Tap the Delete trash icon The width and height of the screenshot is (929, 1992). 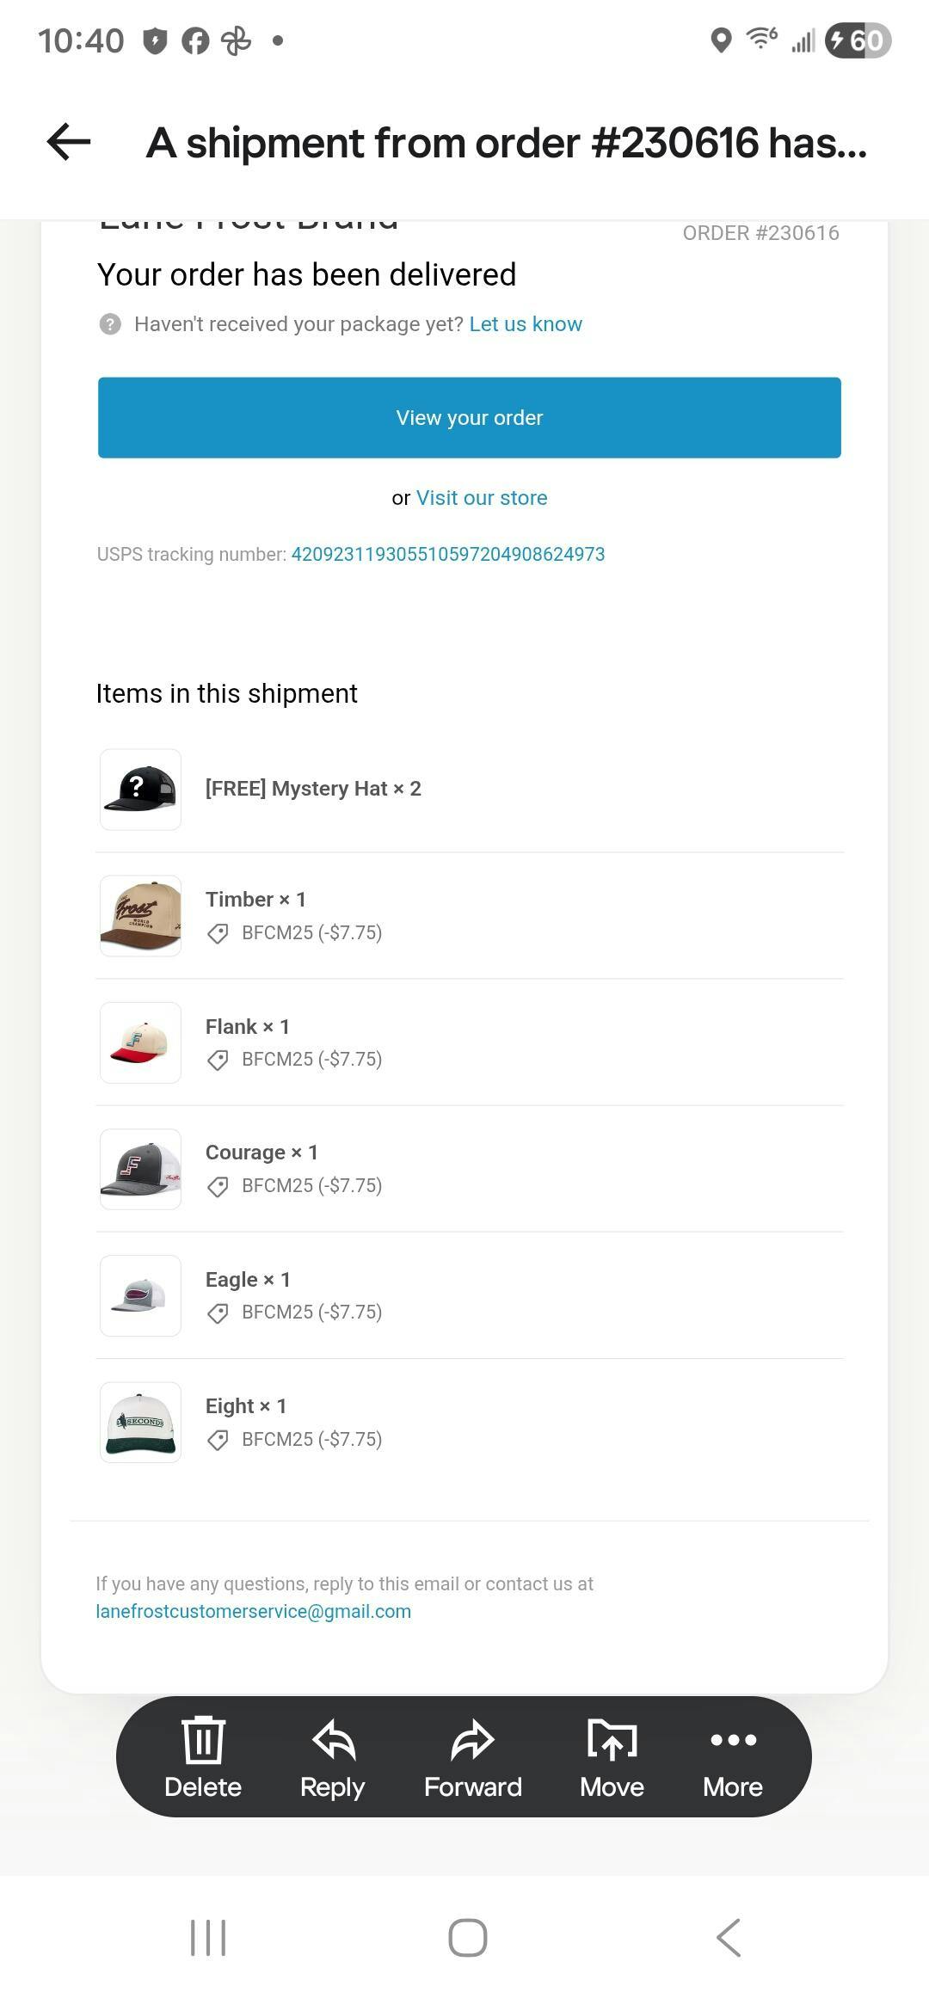(x=203, y=1740)
